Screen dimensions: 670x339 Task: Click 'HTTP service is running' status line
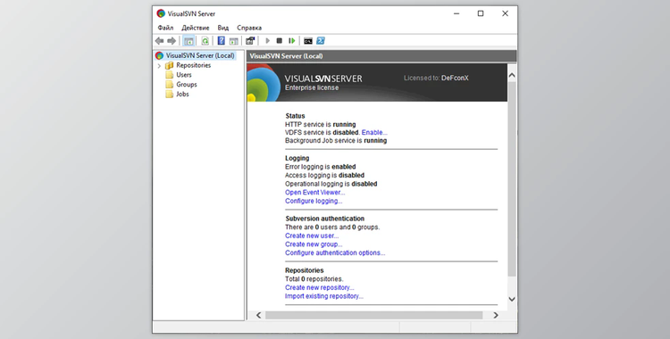[321, 124]
